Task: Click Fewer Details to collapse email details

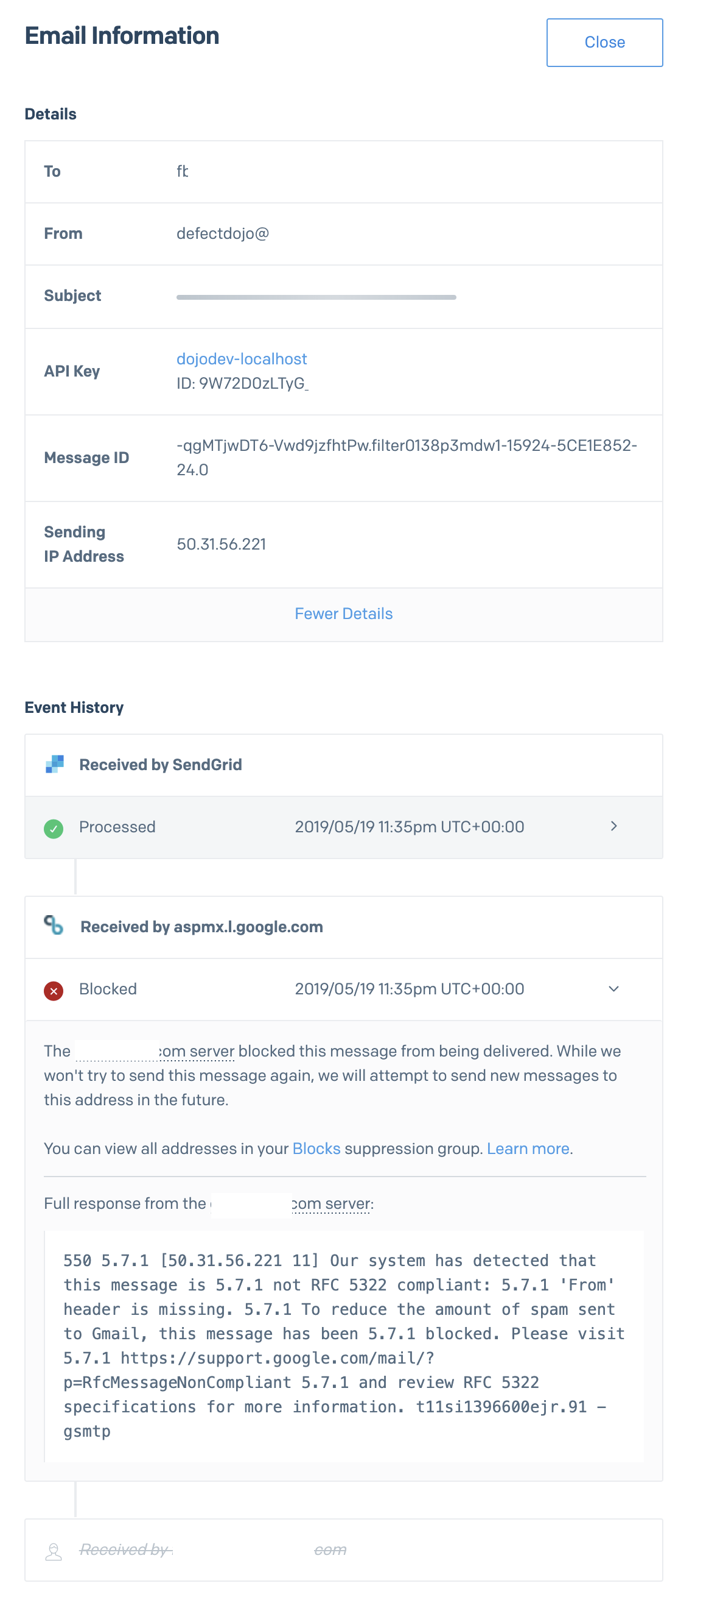Action: [x=343, y=614]
